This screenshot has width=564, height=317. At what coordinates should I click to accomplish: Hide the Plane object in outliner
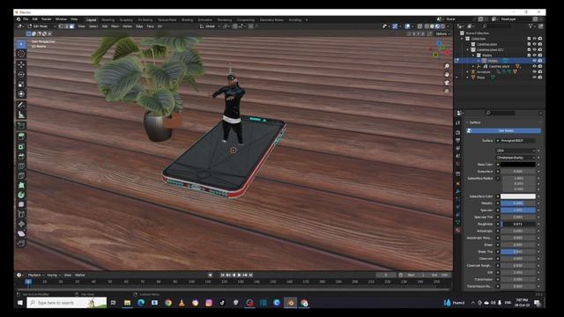[535, 77]
